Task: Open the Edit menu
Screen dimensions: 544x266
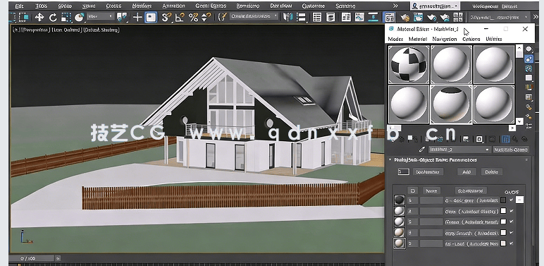Action: pos(20,6)
